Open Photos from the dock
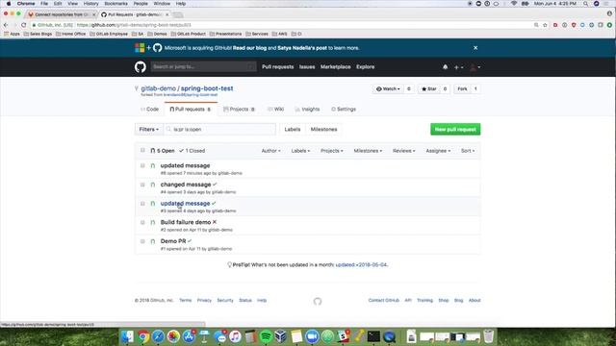 (173, 336)
